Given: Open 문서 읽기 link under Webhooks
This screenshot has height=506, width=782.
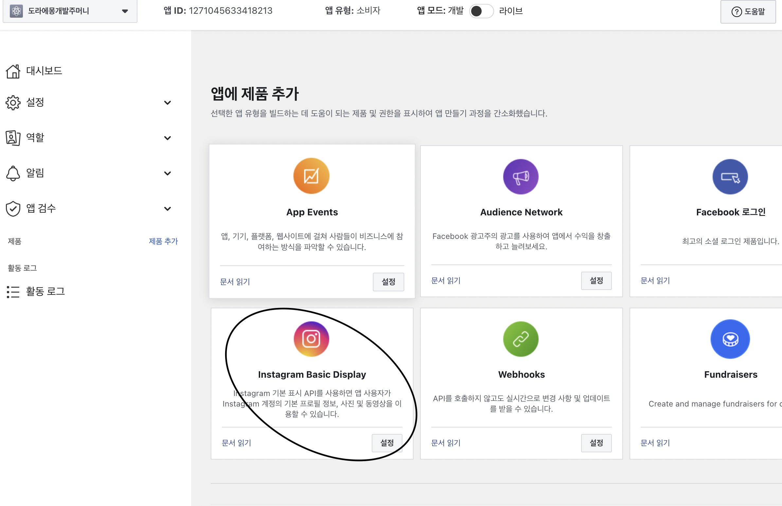Looking at the screenshot, I should coord(445,443).
